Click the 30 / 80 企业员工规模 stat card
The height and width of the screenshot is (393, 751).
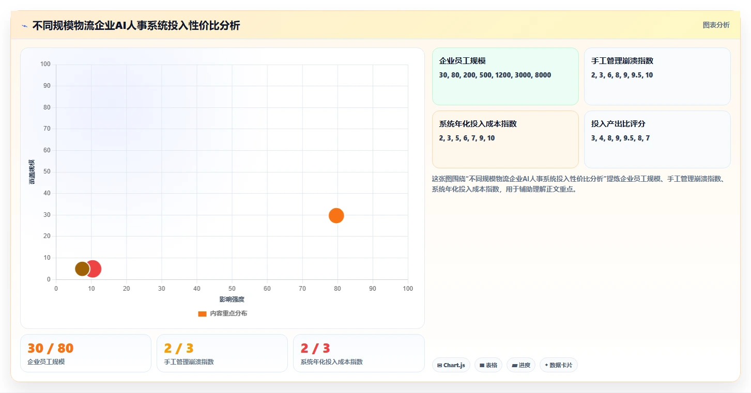(x=86, y=353)
